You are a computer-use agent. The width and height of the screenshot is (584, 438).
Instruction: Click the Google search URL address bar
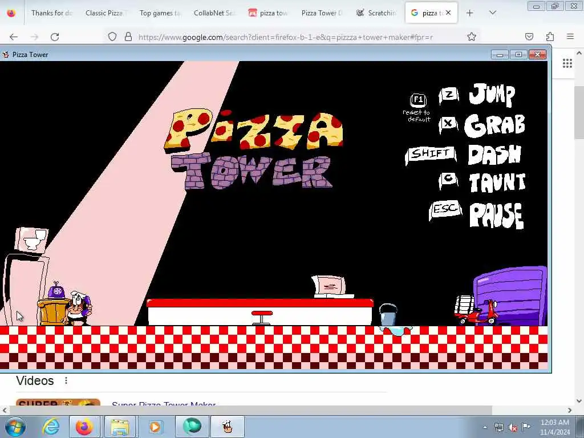pyautogui.click(x=285, y=37)
